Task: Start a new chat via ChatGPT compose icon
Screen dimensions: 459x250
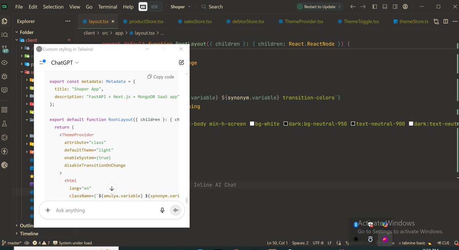Action: pyautogui.click(x=182, y=62)
